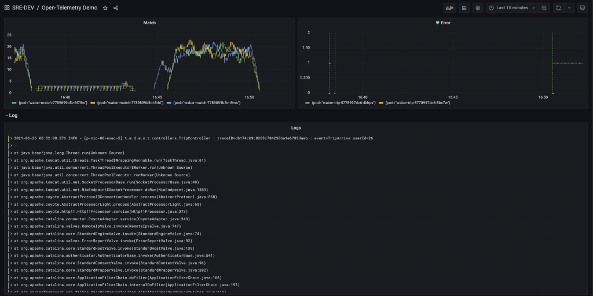Click the 16:40 mark in Match graph
Screen dimensions: 593x296
click(x=65, y=97)
